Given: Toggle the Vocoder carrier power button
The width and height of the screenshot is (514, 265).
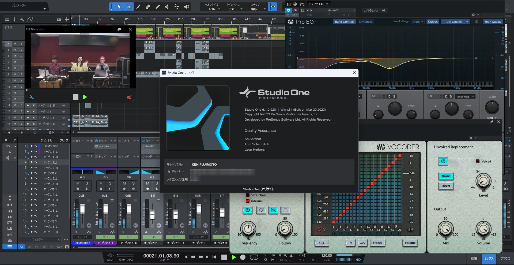Looking at the screenshot, I should (248, 210).
